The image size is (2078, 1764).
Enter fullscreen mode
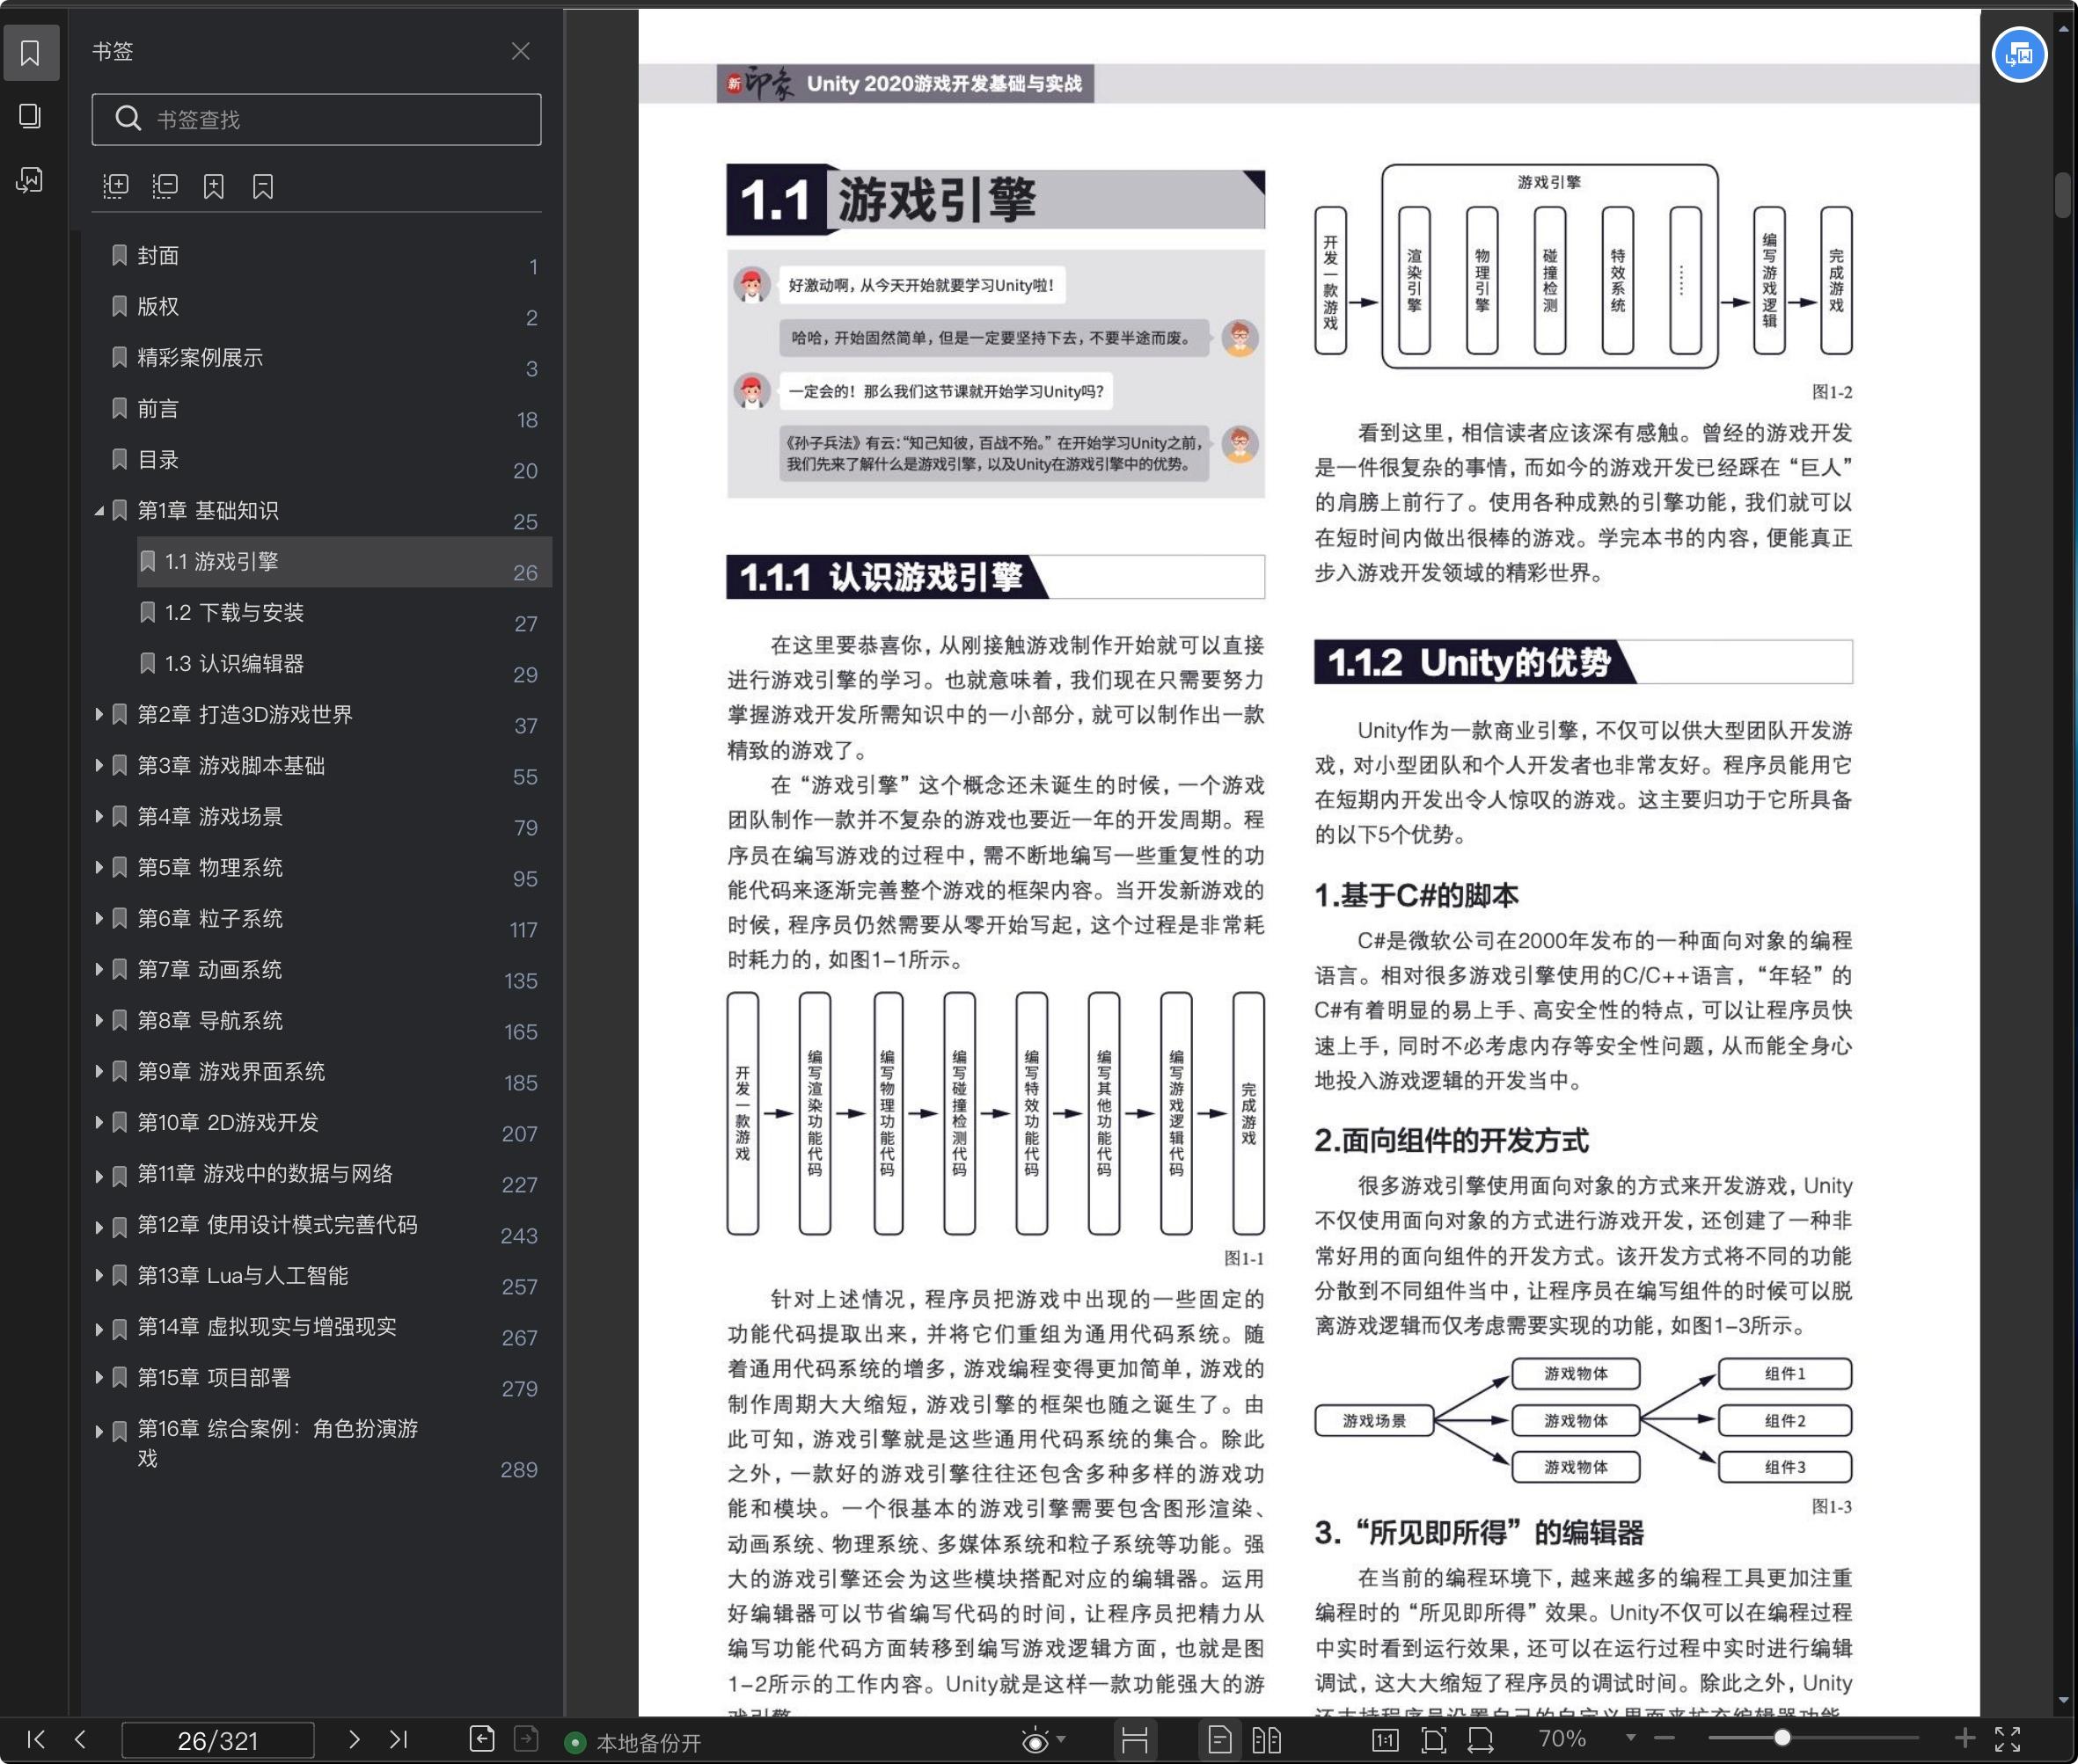pyautogui.click(x=2008, y=1740)
